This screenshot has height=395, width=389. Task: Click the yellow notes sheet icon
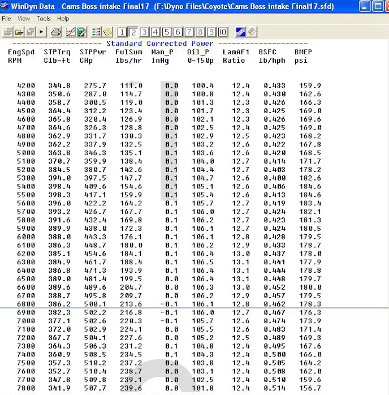(107, 32)
